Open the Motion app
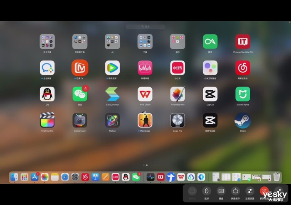The width and height of the screenshot is (291, 205). point(113,120)
